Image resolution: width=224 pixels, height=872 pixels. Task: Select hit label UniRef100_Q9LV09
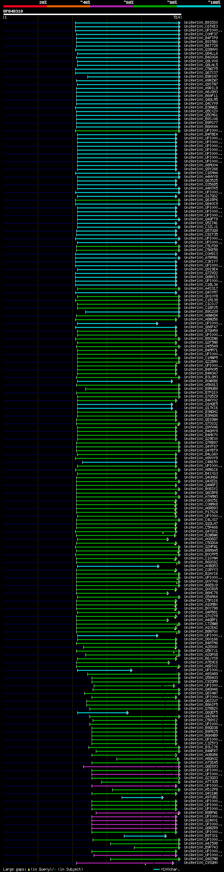point(201,61)
